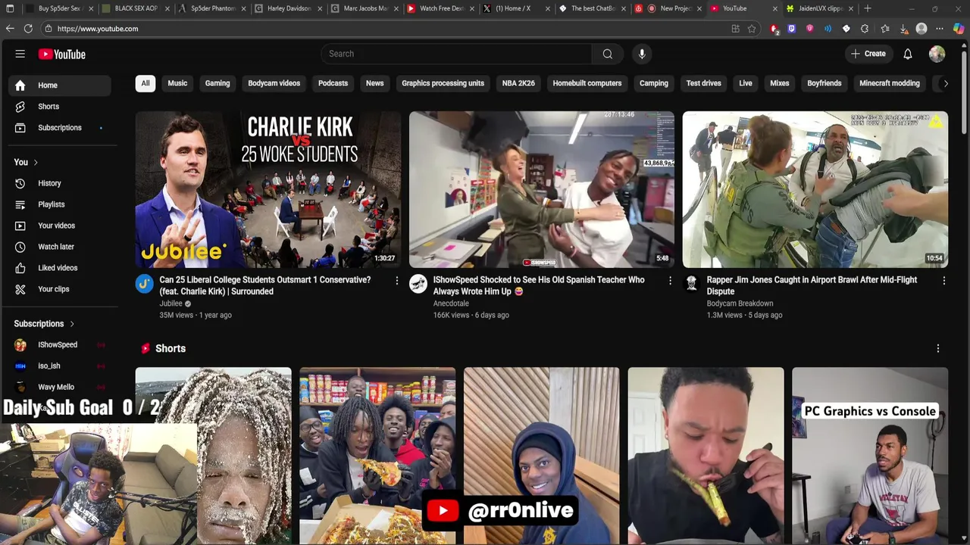This screenshot has height=545, width=970.
Task: Show more filter chips with right arrow
Action: click(x=946, y=83)
